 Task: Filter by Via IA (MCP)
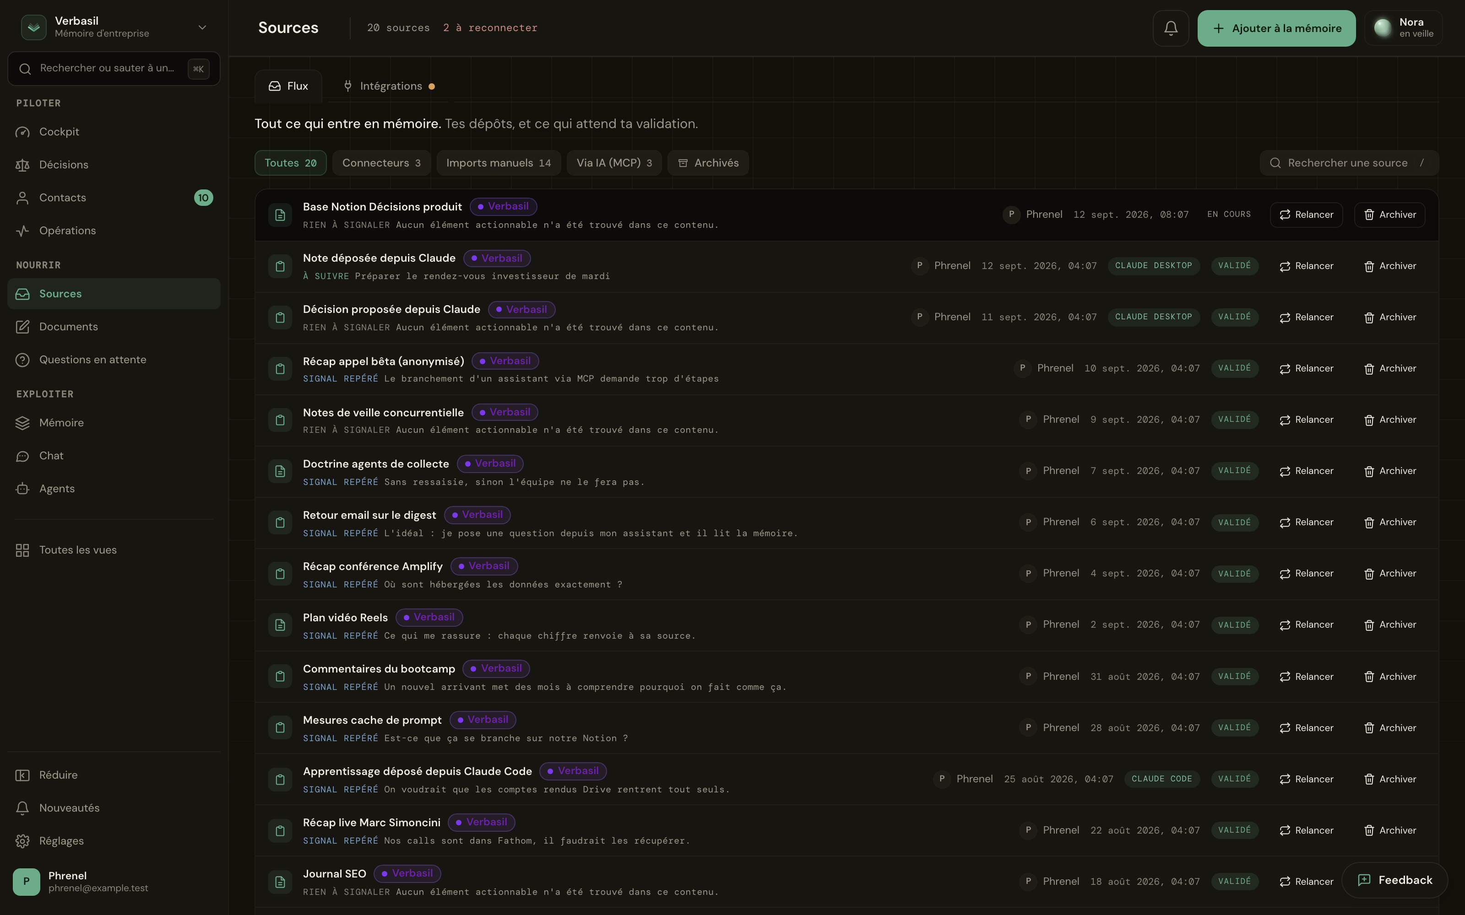coord(614,163)
